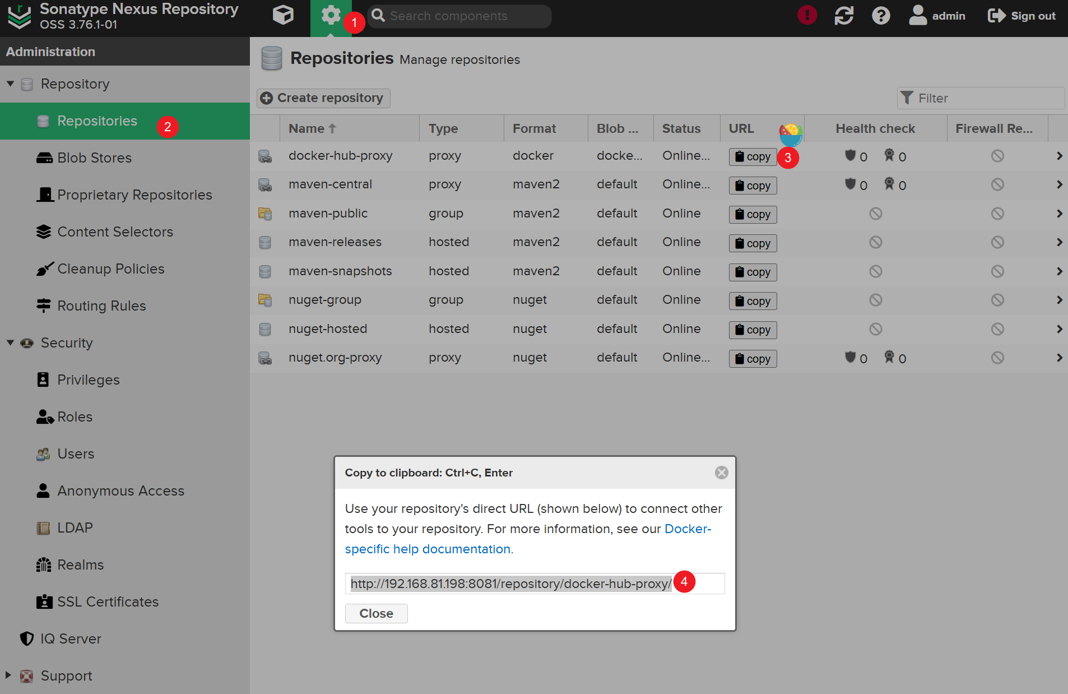Open LDAP settings
Image resolution: width=1068 pixels, height=694 pixels.
click(125, 528)
